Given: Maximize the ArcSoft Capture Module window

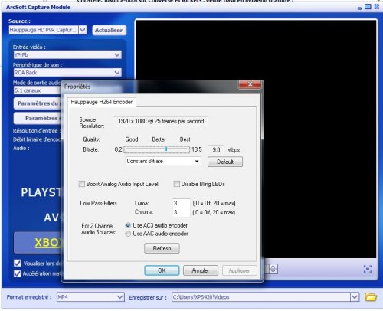Looking at the screenshot, I should coord(368,7).
